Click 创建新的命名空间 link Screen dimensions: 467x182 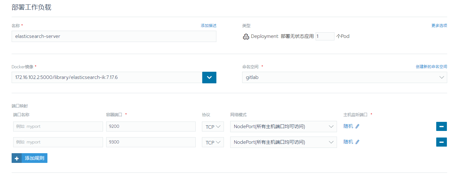click(x=431, y=67)
